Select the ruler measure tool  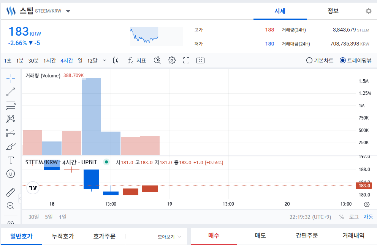pyautogui.click(x=11, y=192)
